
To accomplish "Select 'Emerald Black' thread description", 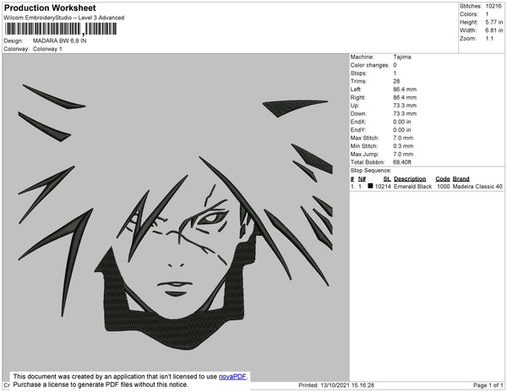I will (x=413, y=187).
